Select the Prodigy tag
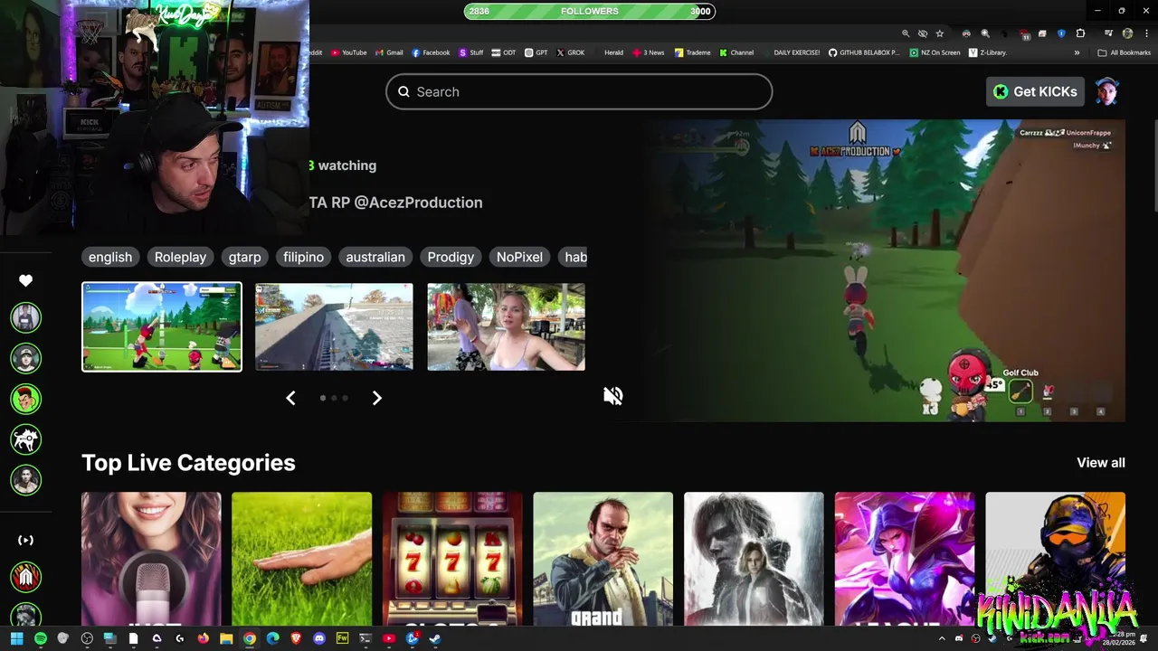 451,257
